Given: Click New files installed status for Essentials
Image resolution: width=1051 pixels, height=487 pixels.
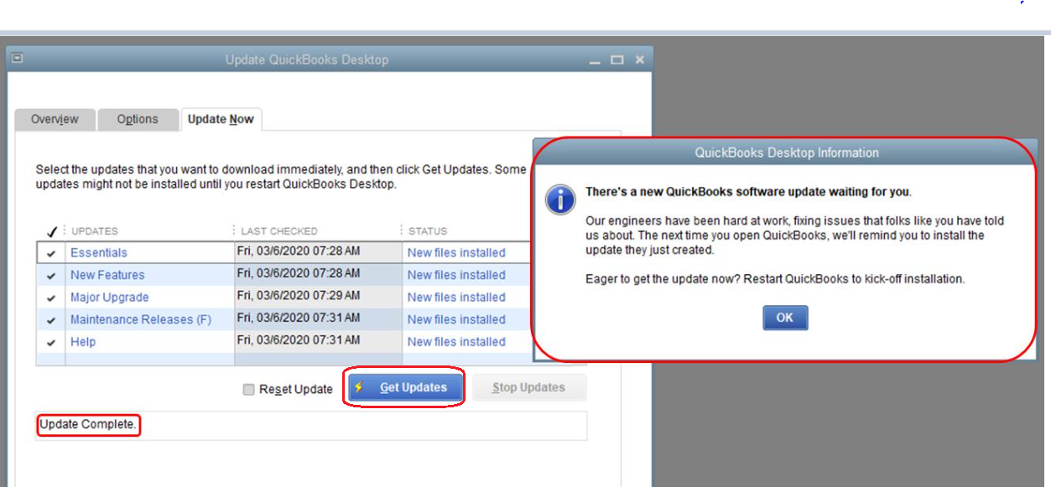Looking at the screenshot, I should (456, 253).
